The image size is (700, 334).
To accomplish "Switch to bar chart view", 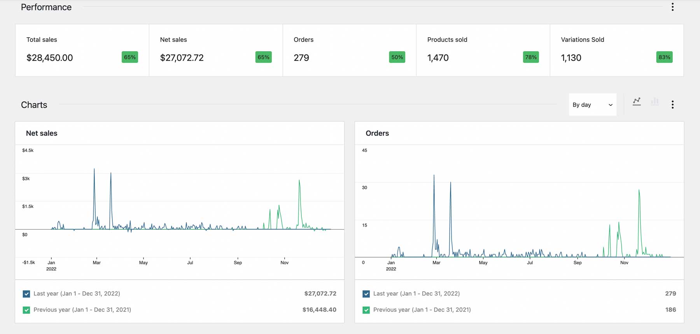I will click(x=655, y=102).
